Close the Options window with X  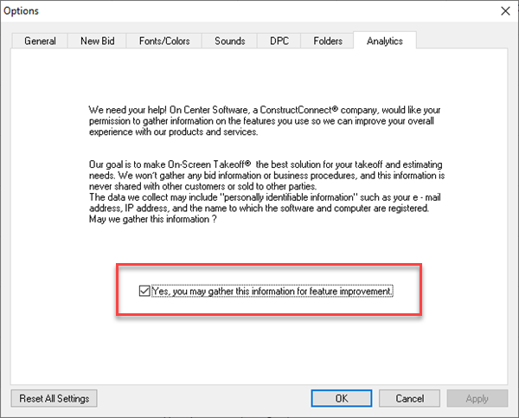505,11
